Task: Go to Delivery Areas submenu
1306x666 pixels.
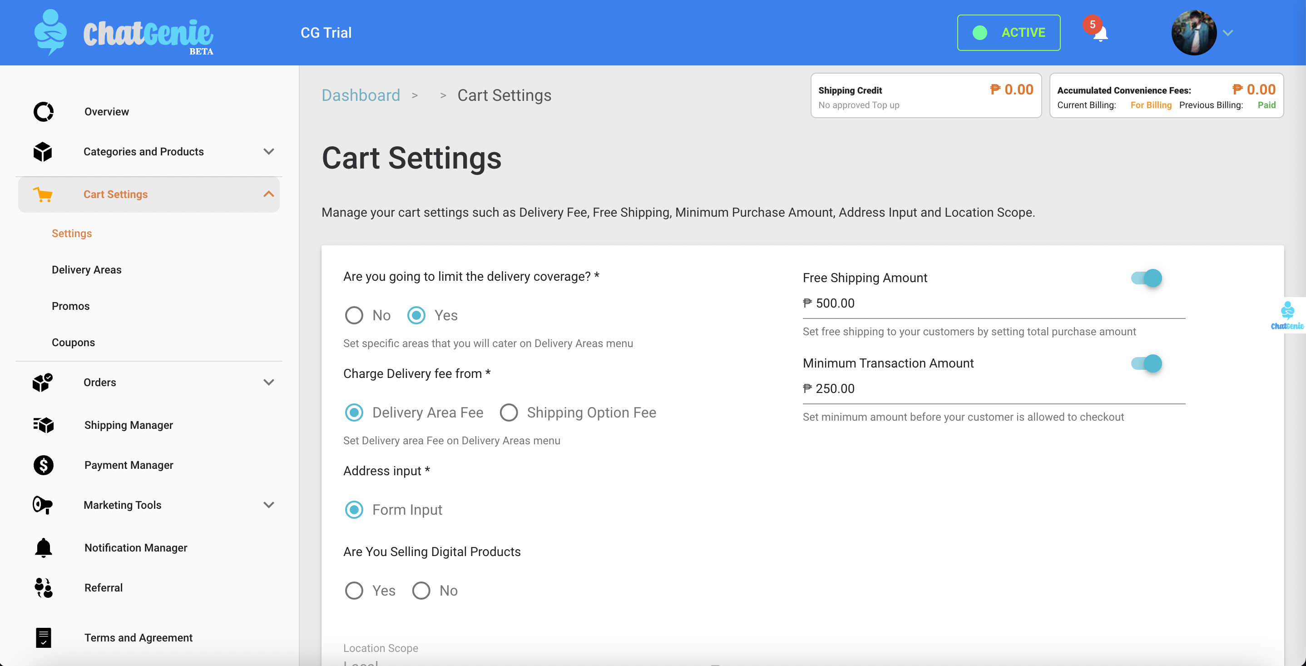Action: point(87,270)
